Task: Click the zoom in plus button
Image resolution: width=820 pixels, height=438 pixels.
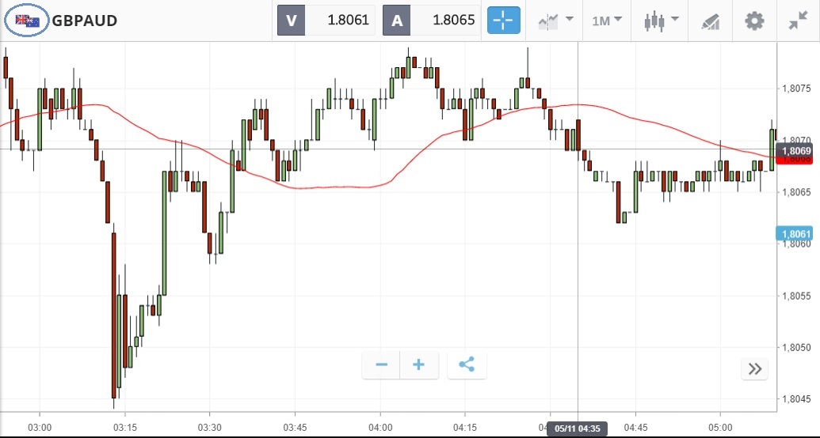Action: point(419,364)
